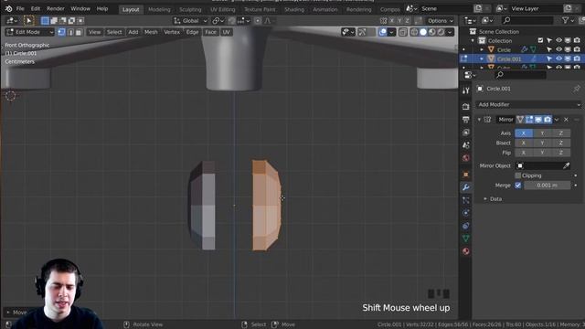Enable the Clipping checkbox
The width and height of the screenshot is (585, 329).
point(518,175)
